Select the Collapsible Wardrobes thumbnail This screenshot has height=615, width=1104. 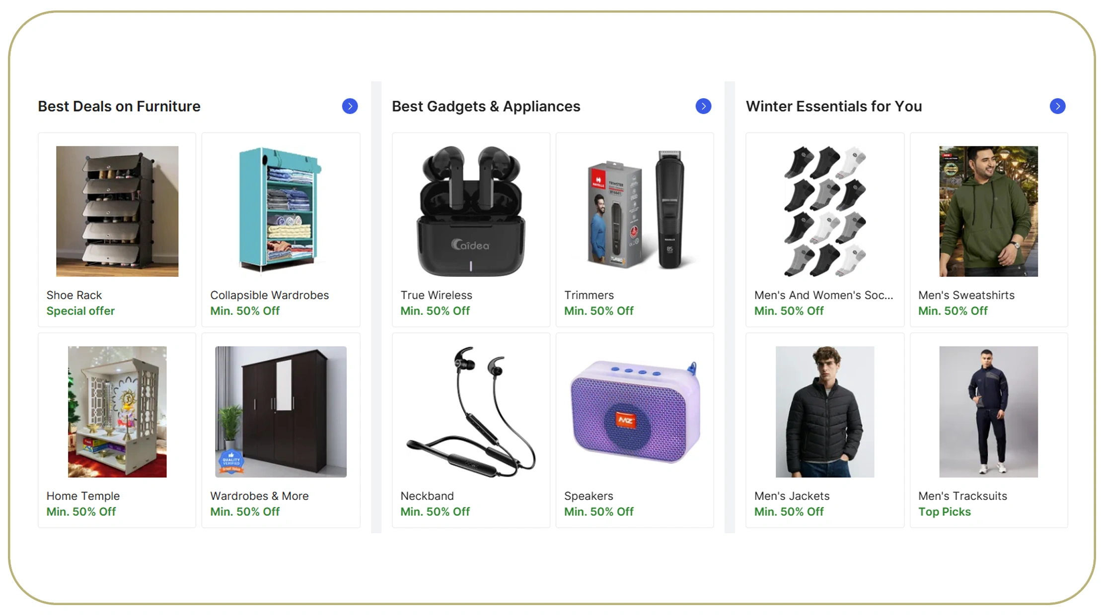click(281, 210)
